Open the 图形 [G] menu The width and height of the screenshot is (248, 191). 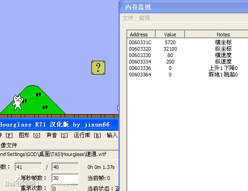[29, 135]
